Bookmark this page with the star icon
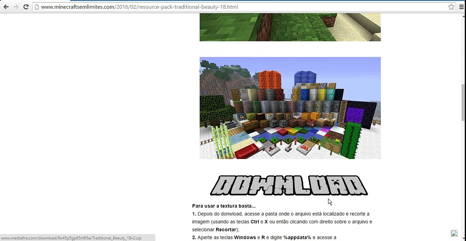Screen dimensions: 466x241 (x=451, y=7)
